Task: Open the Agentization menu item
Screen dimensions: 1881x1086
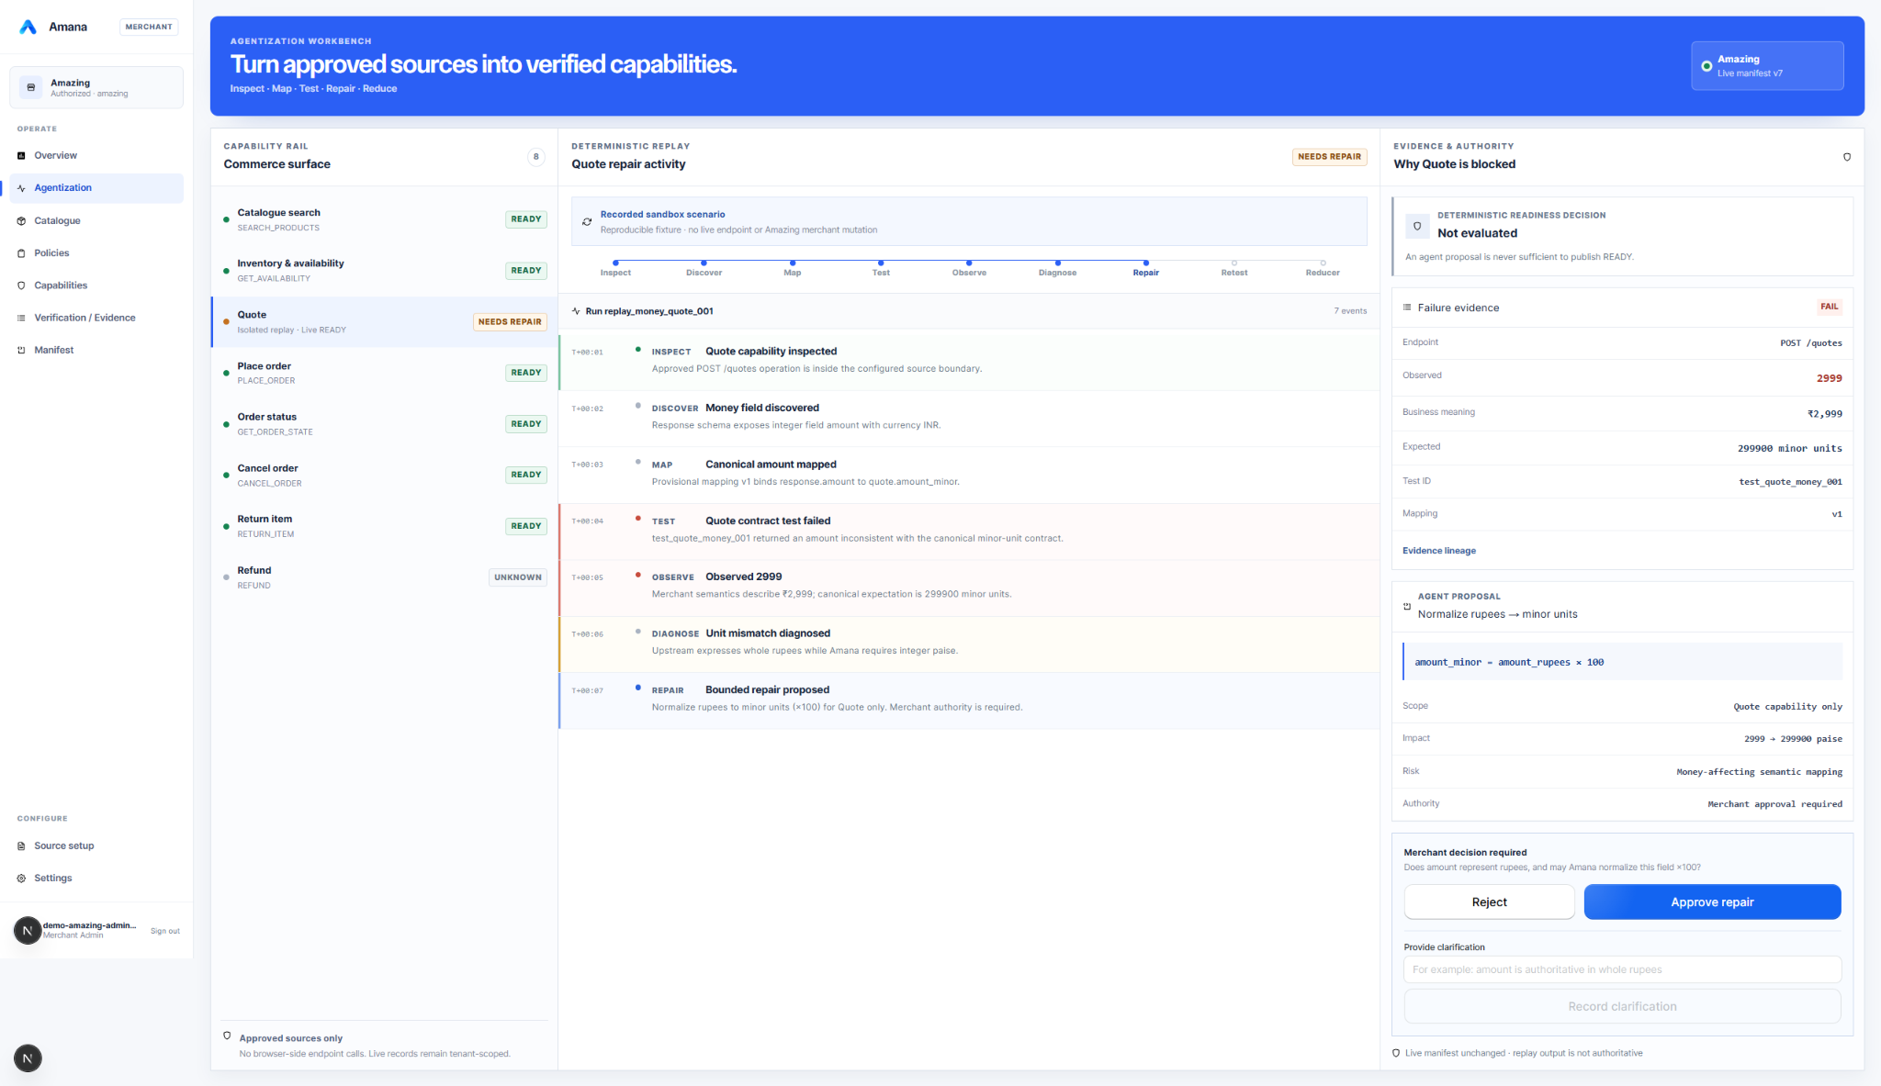Action: pyautogui.click(x=96, y=188)
